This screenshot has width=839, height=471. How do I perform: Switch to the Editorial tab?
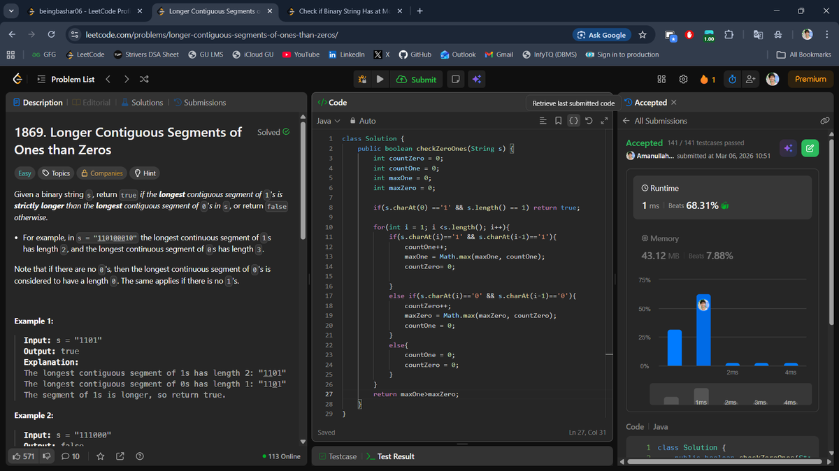click(92, 102)
